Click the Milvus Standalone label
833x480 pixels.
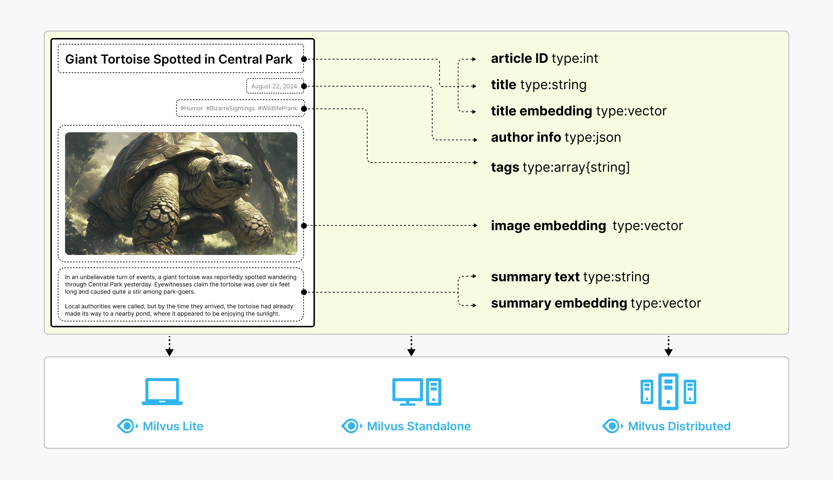[x=419, y=426]
